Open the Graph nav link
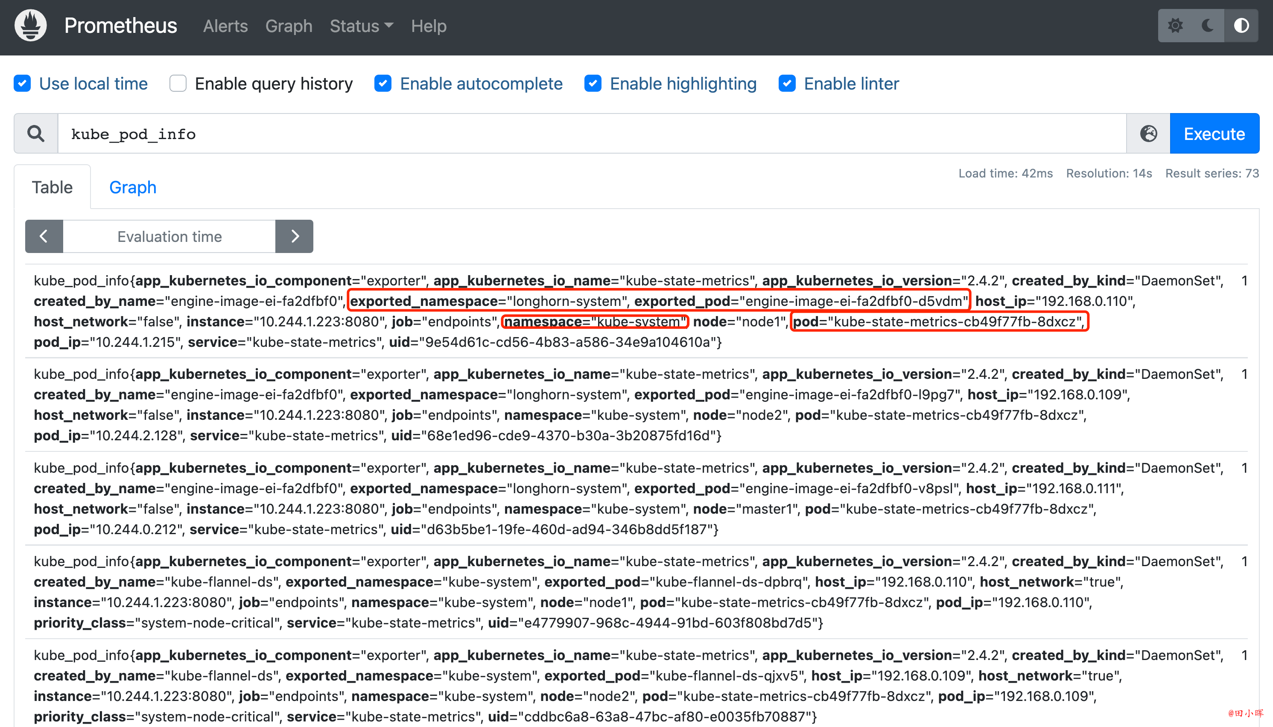 click(x=289, y=26)
